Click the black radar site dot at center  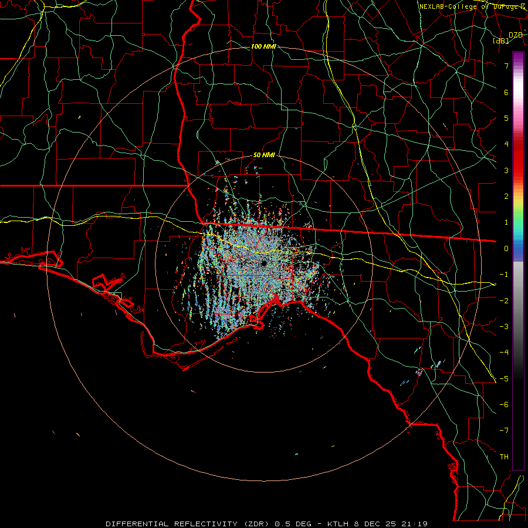coord(263,263)
